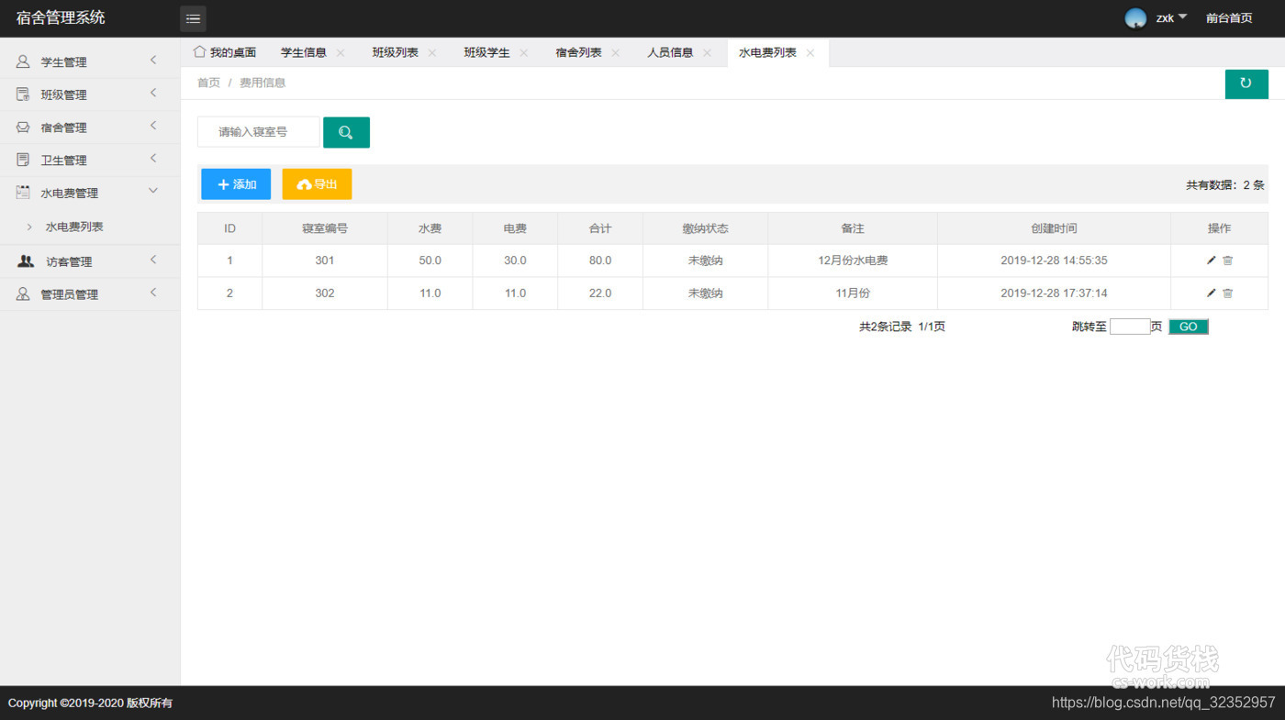Open 水电费列表 in the sidebar

pos(74,227)
